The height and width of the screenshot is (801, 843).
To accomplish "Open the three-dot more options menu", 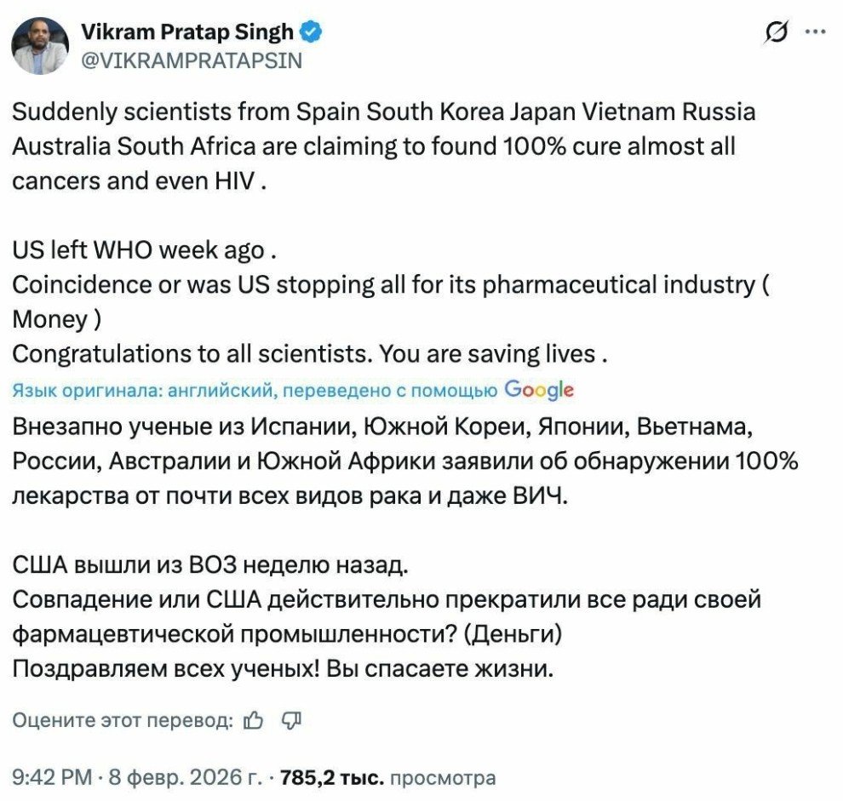I will point(815,32).
